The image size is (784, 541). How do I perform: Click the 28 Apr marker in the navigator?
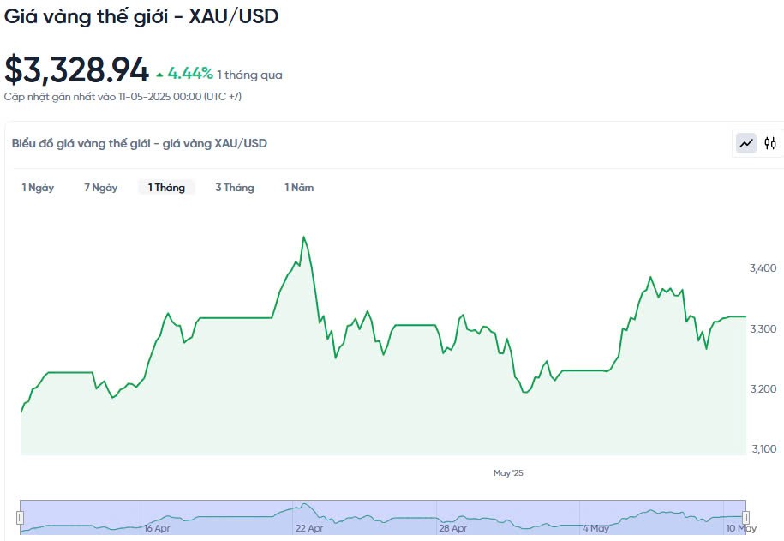click(x=453, y=528)
